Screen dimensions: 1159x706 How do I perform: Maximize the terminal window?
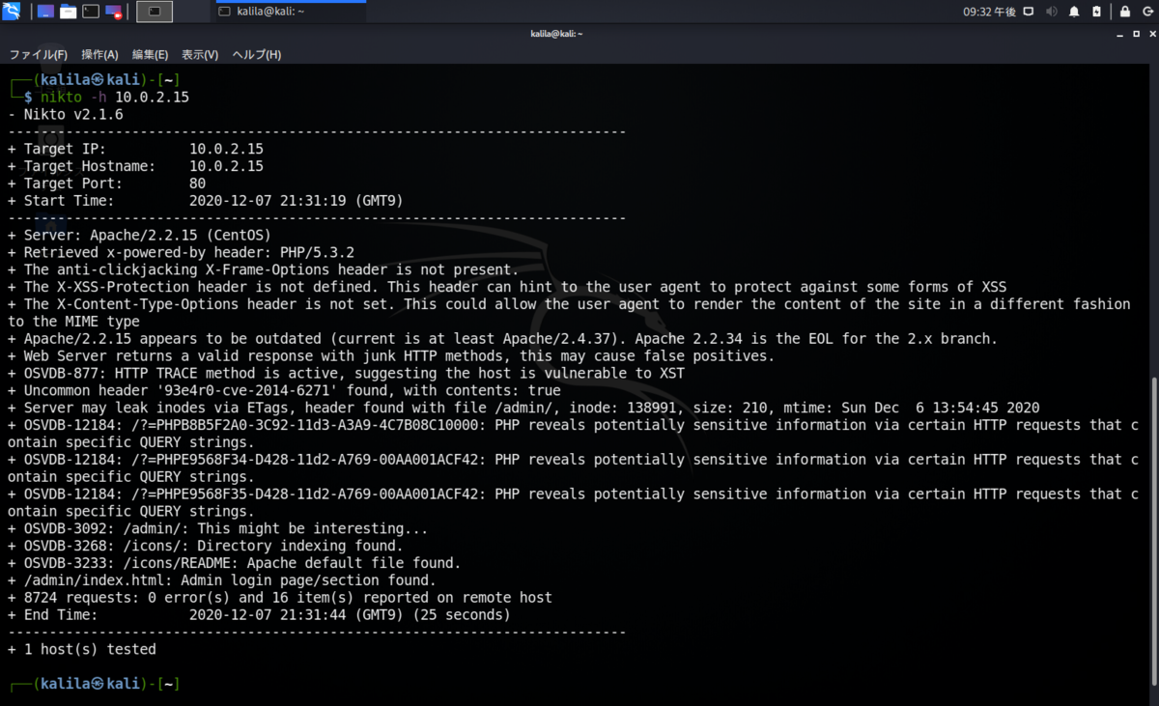(x=1135, y=34)
